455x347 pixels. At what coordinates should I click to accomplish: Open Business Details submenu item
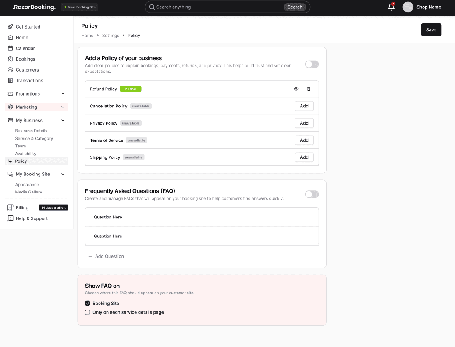[x=31, y=131]
